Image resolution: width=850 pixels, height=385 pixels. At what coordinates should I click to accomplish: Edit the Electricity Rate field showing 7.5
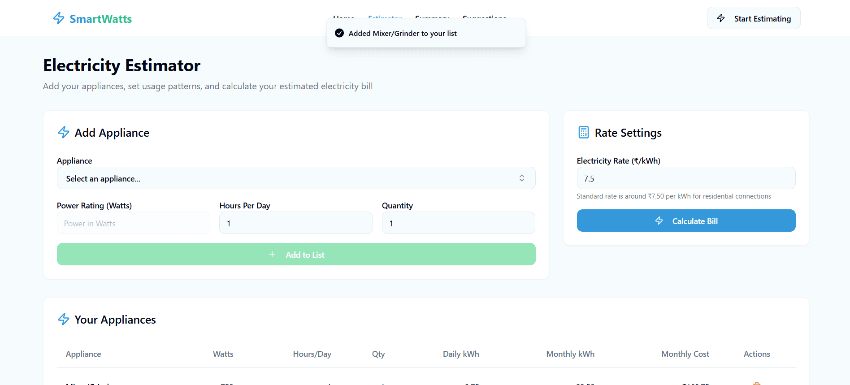click(685, 178)
